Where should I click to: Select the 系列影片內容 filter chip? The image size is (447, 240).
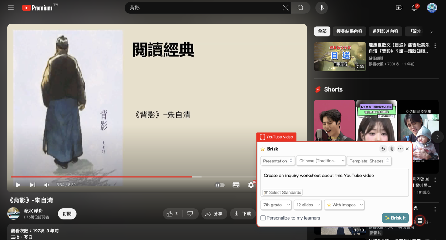click(385, 31)
